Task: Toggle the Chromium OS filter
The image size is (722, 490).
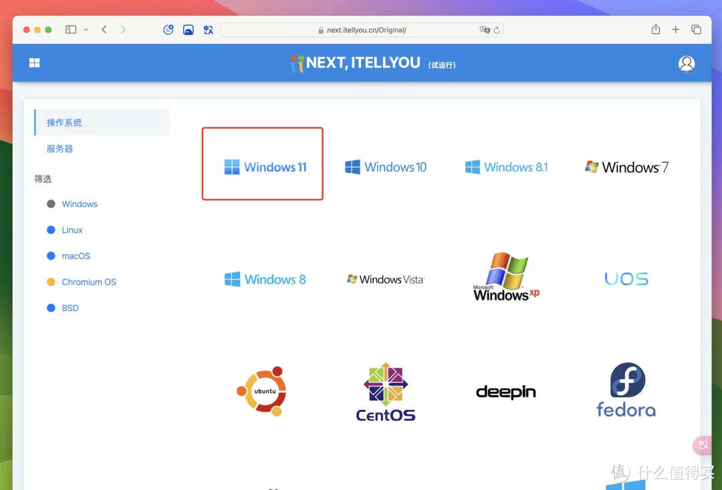Action: [82, 282]
